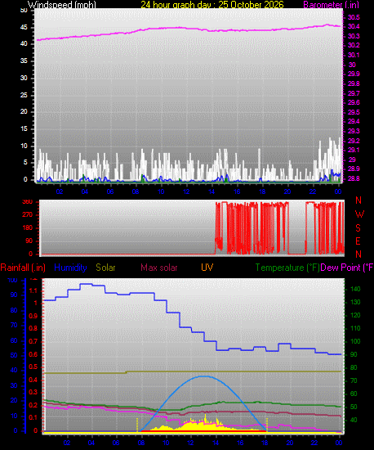Screen dimensions: 374x450
Task: Select the 'Rainfall (.in)' legend label
Action: tap(23, 268)
